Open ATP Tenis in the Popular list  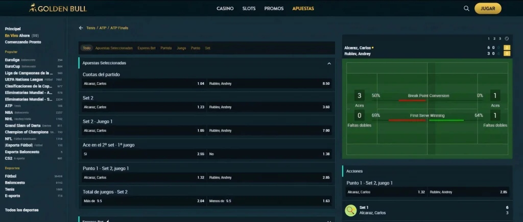(33, 106)
